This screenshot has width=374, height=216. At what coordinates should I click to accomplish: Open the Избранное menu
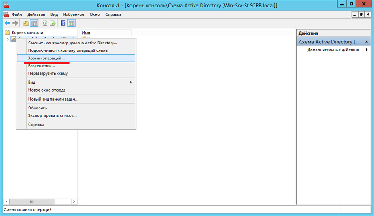[x=73, y=14]
